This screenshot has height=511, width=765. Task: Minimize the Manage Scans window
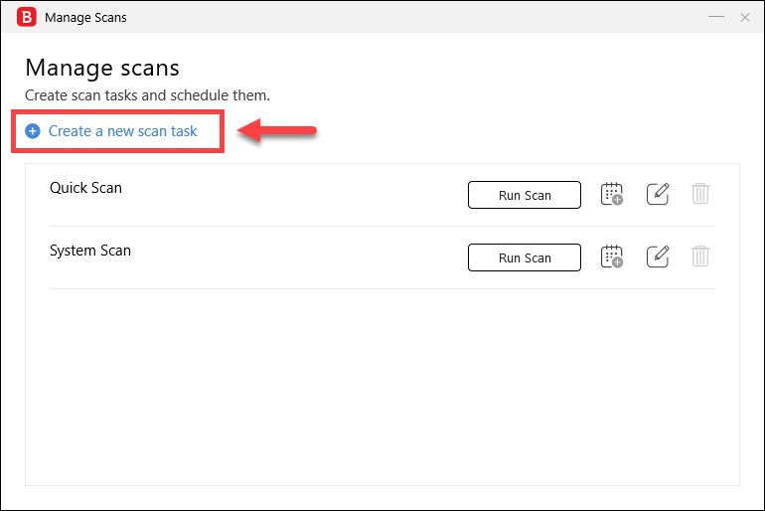point(715,17)
